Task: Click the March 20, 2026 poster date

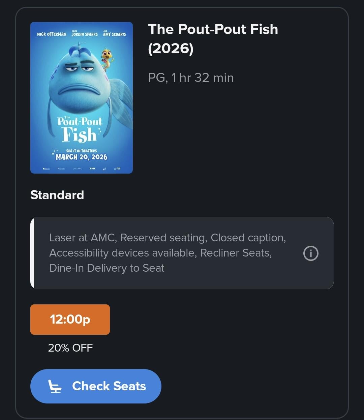Action: (x=82, y=157)
